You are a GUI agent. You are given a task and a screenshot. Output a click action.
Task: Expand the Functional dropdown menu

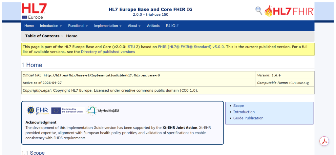(78, 26)
